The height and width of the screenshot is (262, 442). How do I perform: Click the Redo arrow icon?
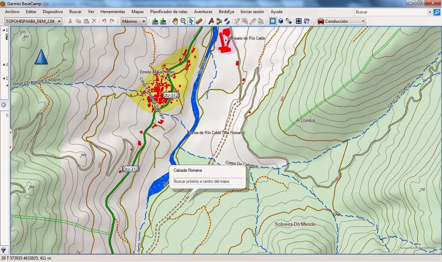(x=112, y=21)
